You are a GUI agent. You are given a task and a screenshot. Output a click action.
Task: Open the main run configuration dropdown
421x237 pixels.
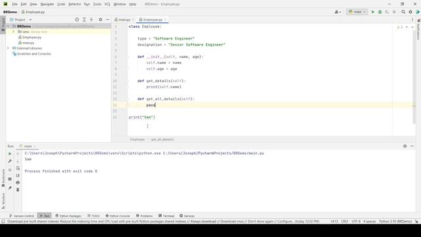coord(357,12)
